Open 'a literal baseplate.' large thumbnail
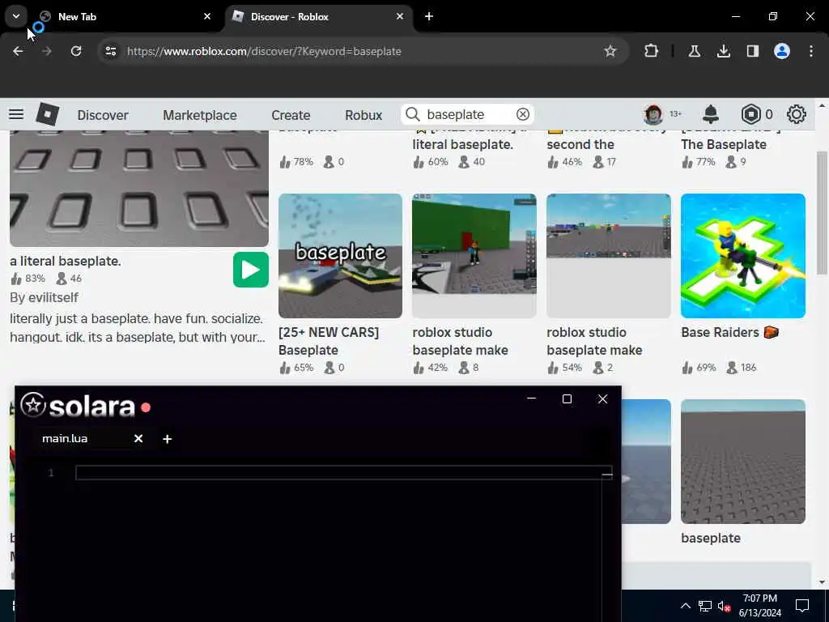Screen dimensions: 829x622 tap(139, 188)
